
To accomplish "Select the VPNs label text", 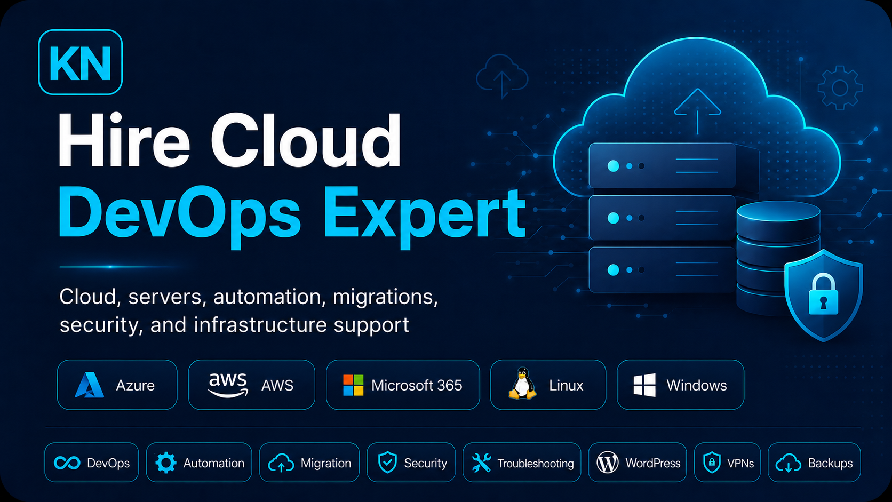I will [740, 463].
